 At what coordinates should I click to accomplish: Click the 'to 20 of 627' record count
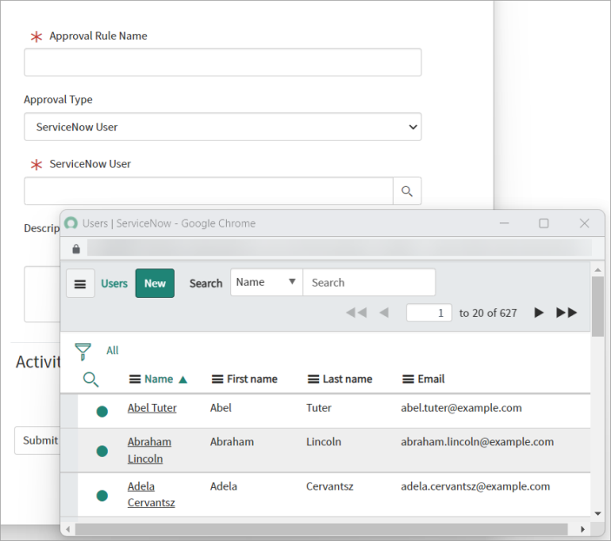coord(488,313)
